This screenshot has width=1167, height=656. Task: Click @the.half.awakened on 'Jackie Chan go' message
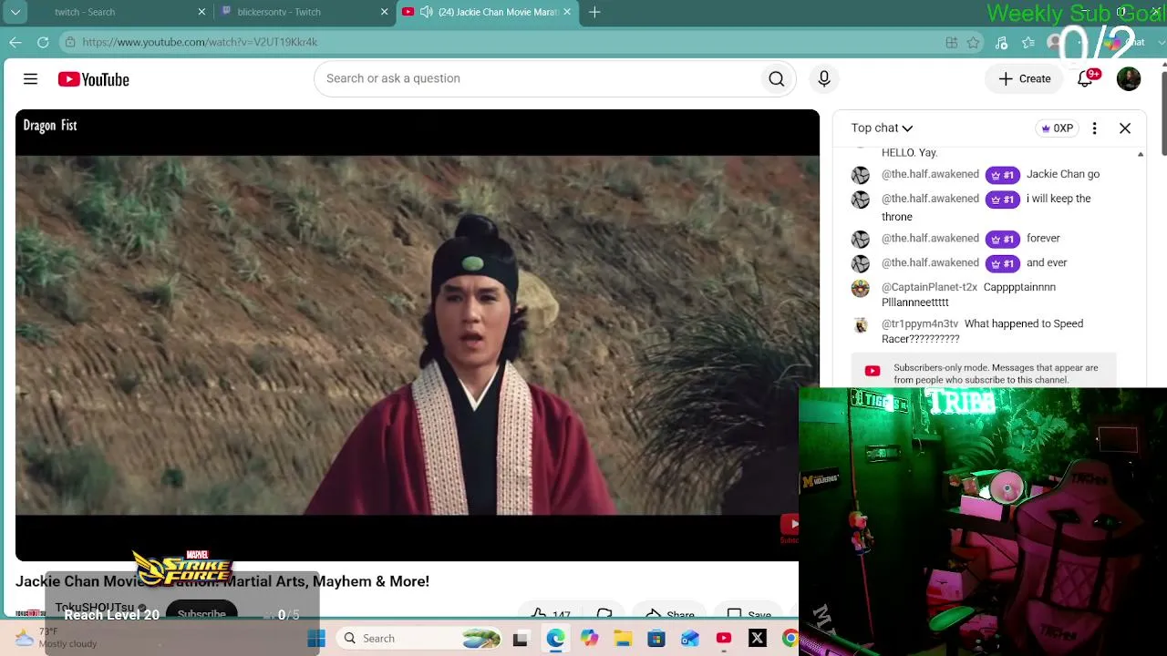pyautogui.click(x=930, y=174)
